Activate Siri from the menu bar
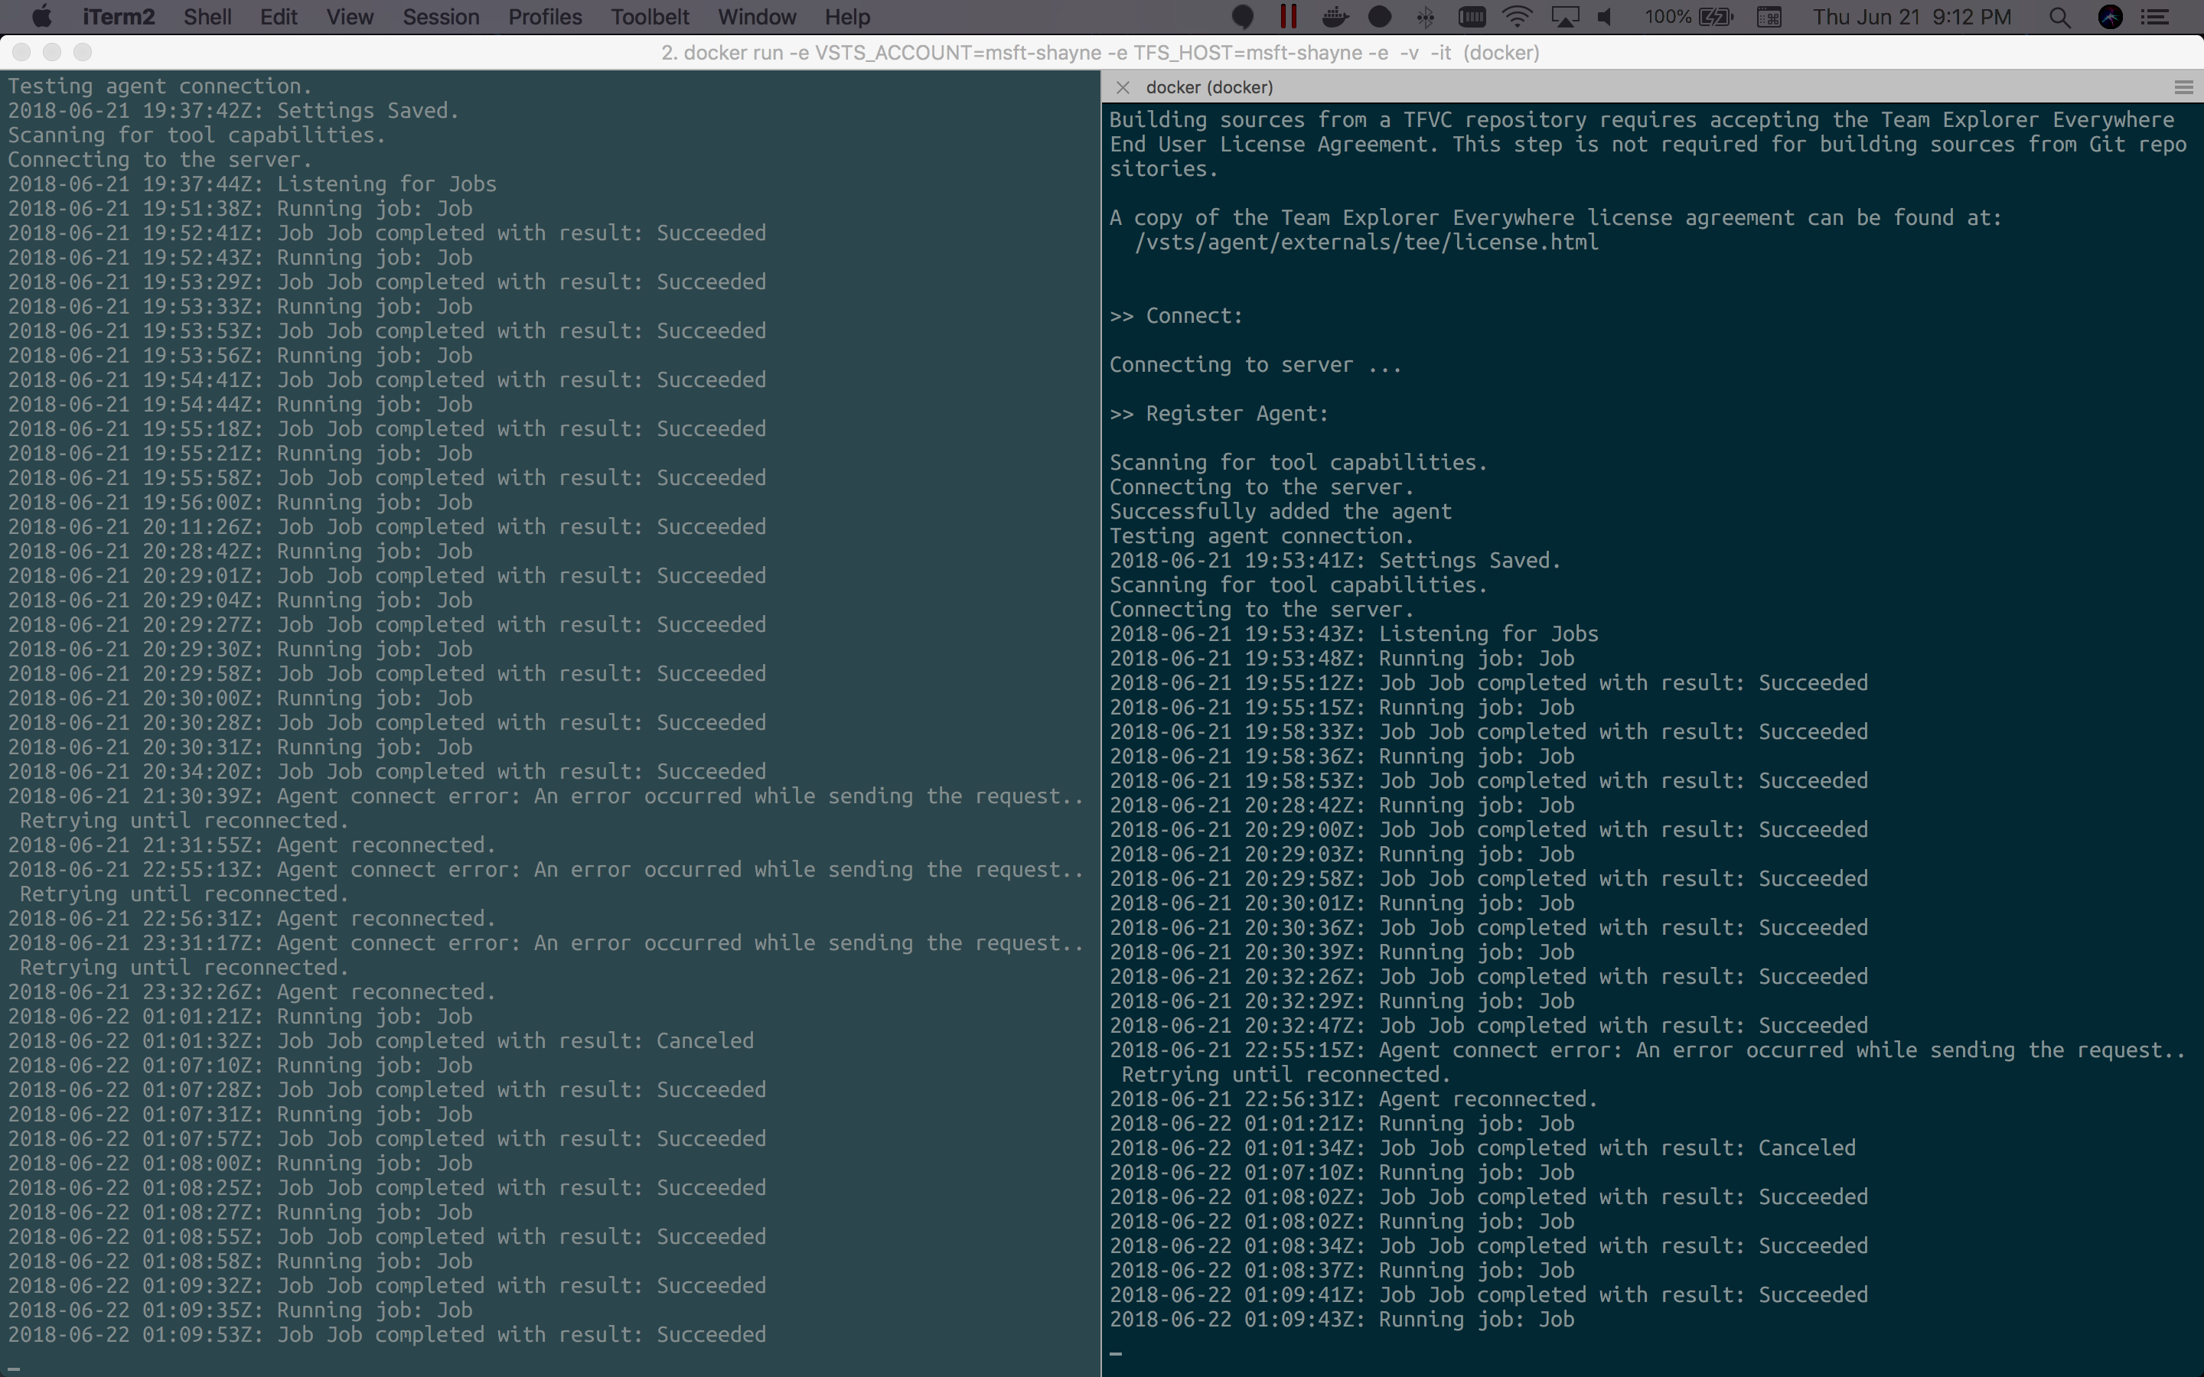 [x=2110, y=16]
